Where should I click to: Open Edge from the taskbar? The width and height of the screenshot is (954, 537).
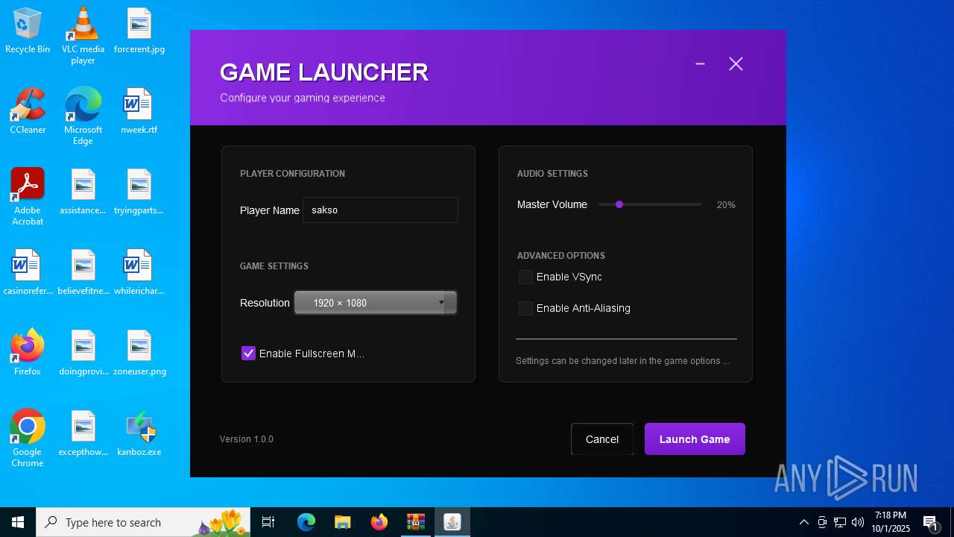tap(306, 522)
